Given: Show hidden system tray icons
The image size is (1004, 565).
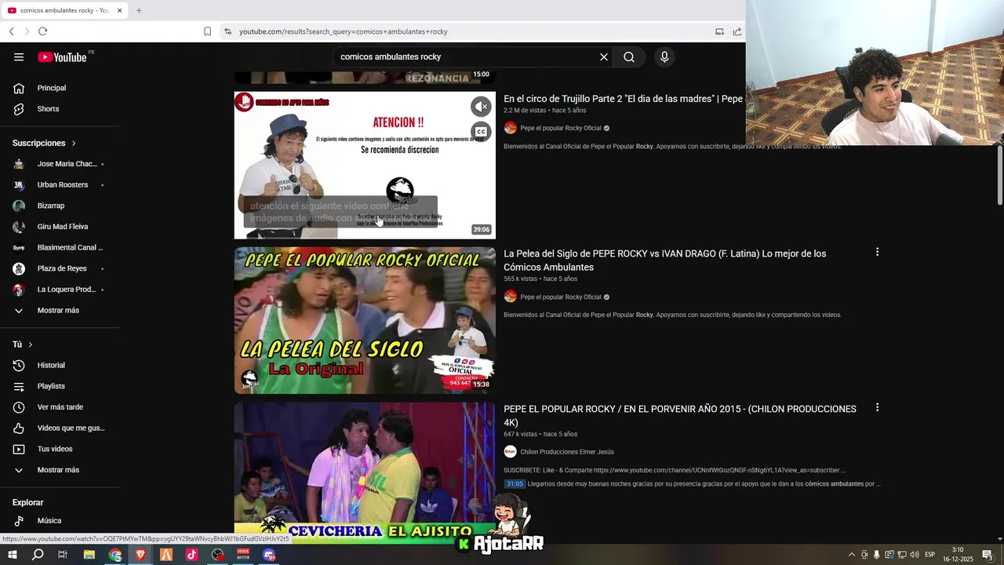Looking at the screenshot, I should [852, 555].
